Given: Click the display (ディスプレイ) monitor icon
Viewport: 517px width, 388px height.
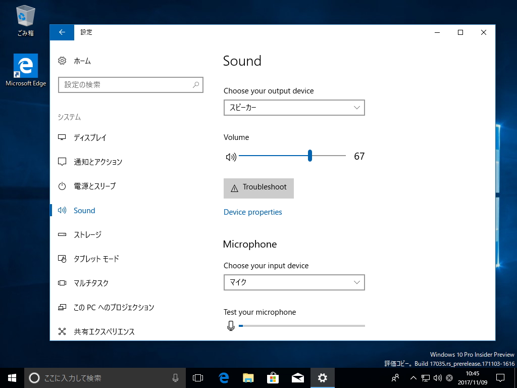Looking at the screenshot, I should pos(62,137).
